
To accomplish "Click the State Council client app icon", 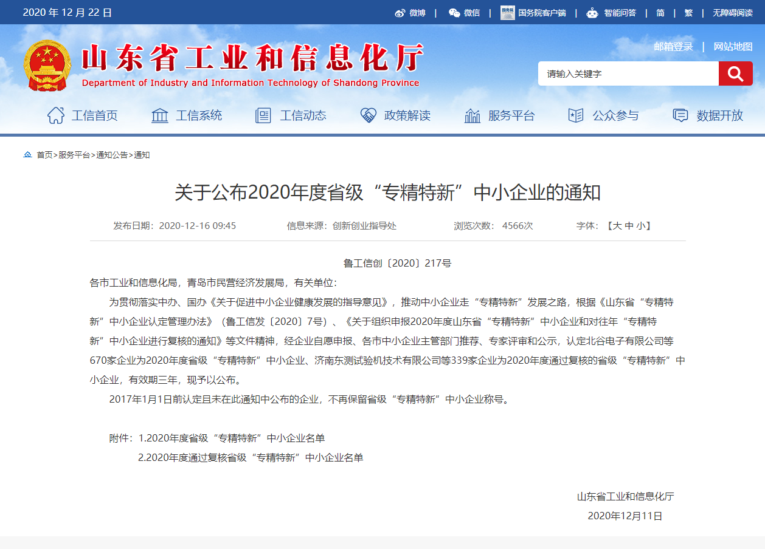I will pyautogui.click(x=507, y=13).
